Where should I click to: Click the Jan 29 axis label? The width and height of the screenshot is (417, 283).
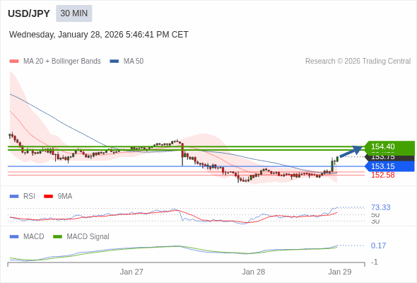coord(340,272)
